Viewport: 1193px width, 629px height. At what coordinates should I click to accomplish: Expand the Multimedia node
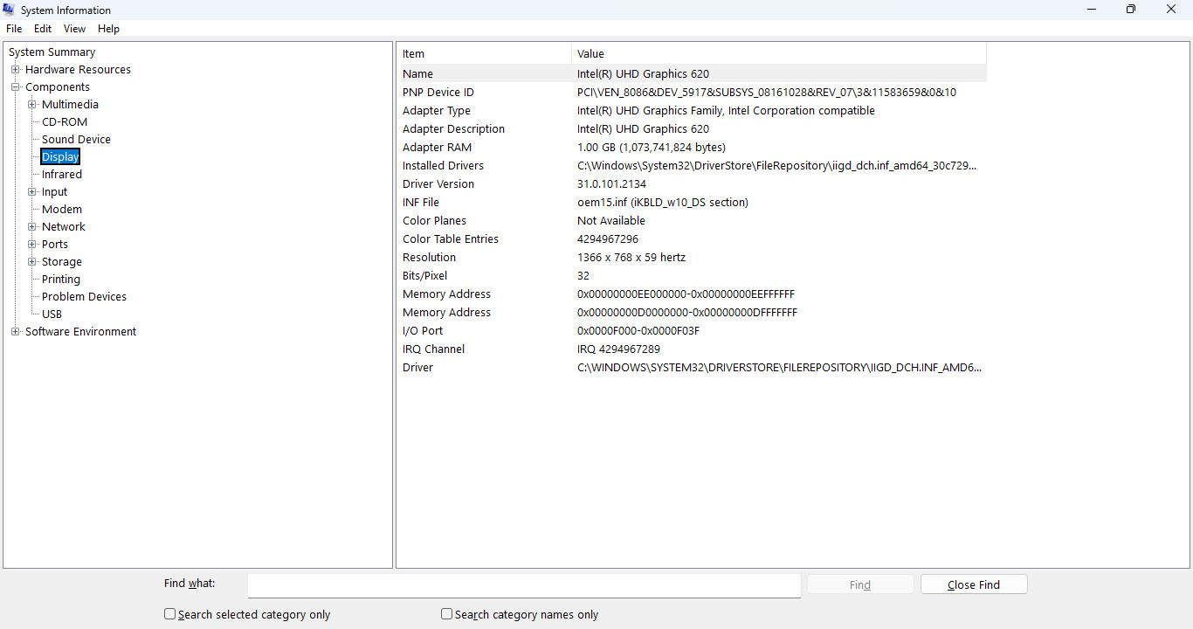pyautogui.click(x=31, y=105)
